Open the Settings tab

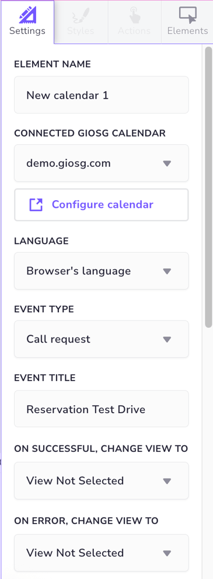coord(27,22)
